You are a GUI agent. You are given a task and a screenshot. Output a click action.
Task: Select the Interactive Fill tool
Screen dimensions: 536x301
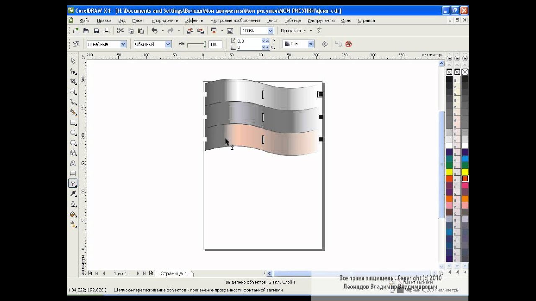pos(73,224)
